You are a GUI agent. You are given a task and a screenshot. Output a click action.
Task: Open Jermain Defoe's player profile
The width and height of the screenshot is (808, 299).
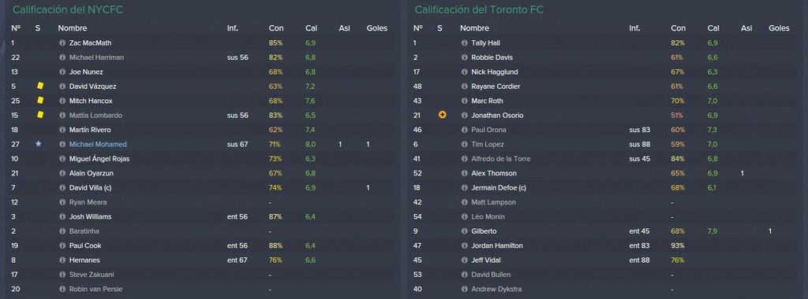(497, 188)
